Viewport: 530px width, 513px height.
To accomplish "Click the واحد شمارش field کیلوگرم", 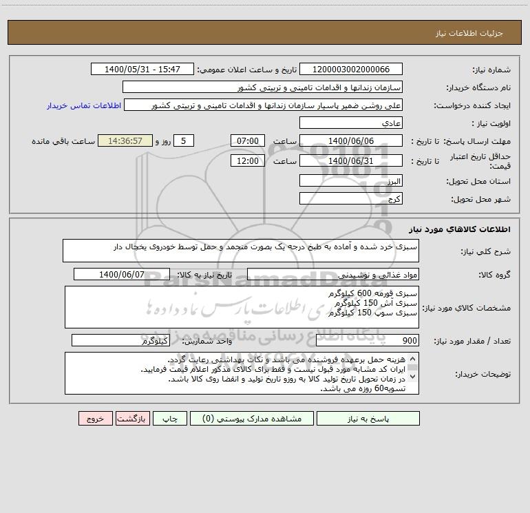I will [x=120, y=341].
